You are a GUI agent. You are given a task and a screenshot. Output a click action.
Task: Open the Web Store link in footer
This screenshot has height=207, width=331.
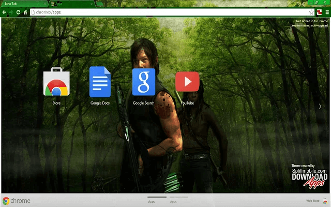312,201
